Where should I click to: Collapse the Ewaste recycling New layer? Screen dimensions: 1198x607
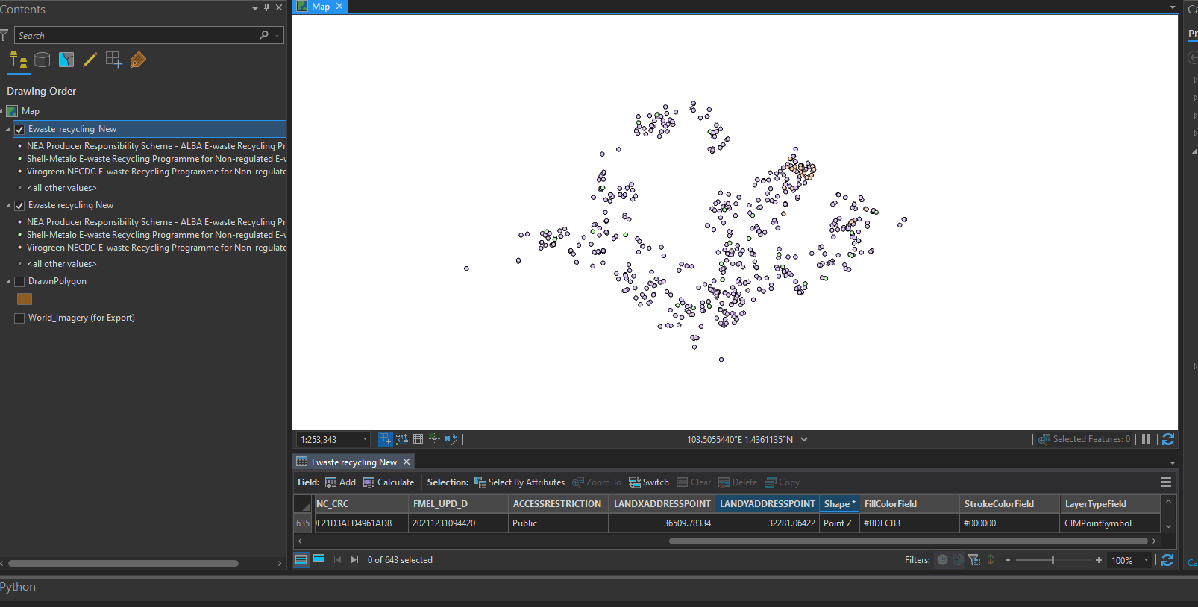point(8,206)
